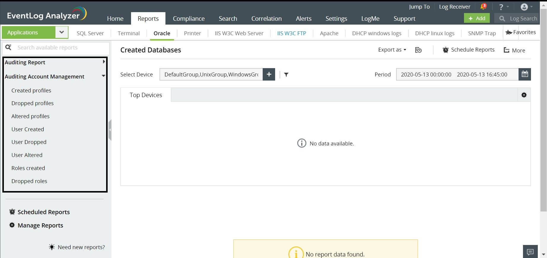The height and width of the screenshot is (258, 547).
Task: Click the EventLog Analyzer logo
Action: [47, 14]
